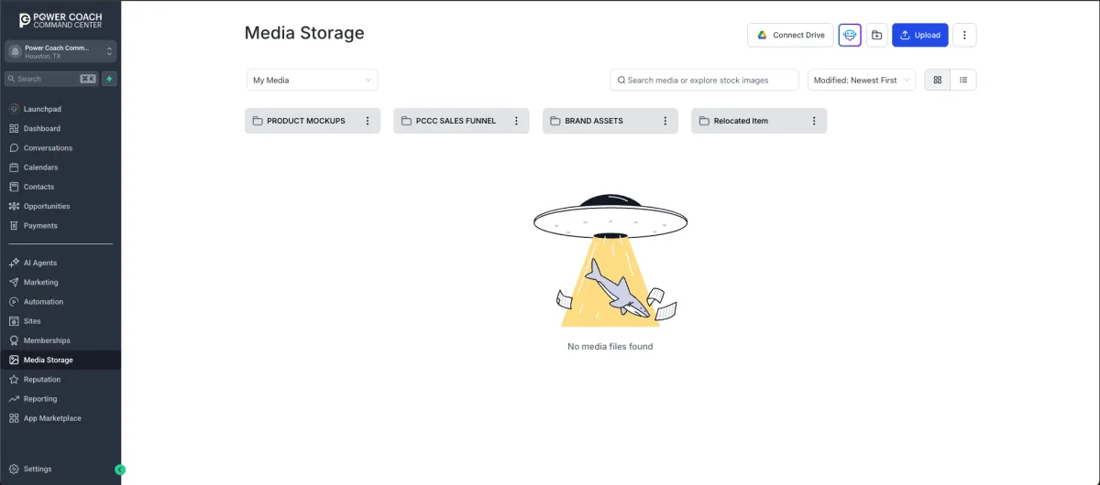1100x485 pixels.
Task: Expand the Power Coach account switcher
Action: tap(60, 51)
